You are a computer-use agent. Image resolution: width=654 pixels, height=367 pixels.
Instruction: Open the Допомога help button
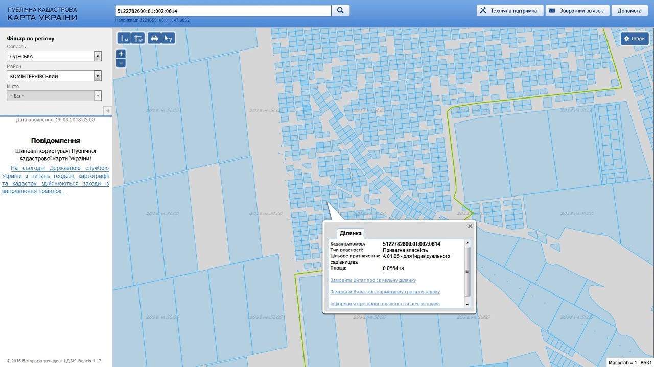tap(629, 11)
